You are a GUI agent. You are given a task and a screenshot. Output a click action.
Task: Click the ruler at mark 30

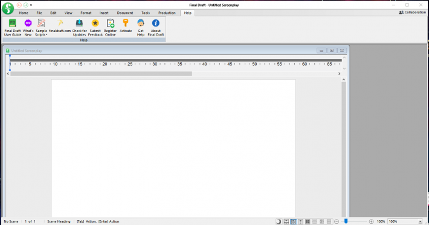155,64
